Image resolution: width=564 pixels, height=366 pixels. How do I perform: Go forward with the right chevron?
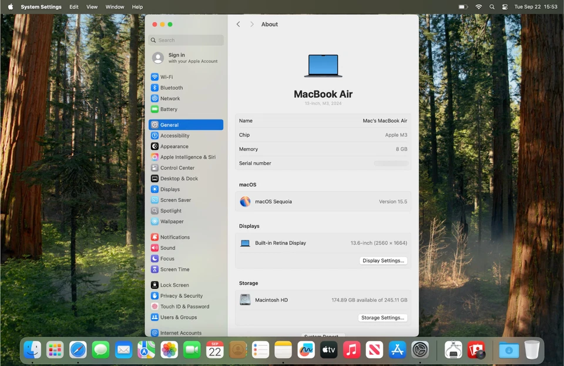pyautogui.click(x=252, y=24)
